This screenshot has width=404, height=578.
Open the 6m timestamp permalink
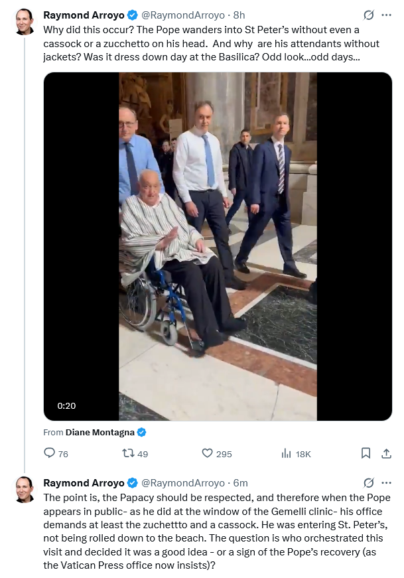coord(240,482)
